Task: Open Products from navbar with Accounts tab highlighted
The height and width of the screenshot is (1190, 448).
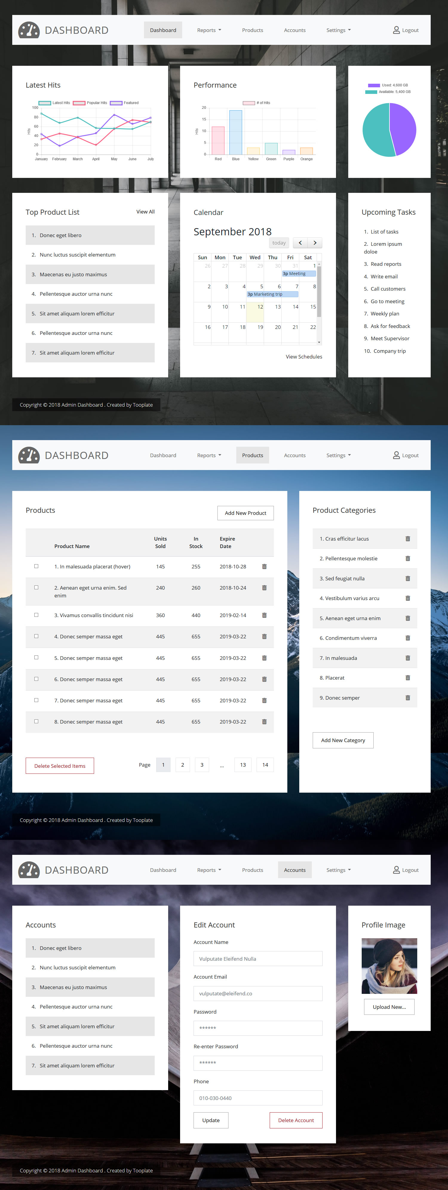Action: [252, 870]
